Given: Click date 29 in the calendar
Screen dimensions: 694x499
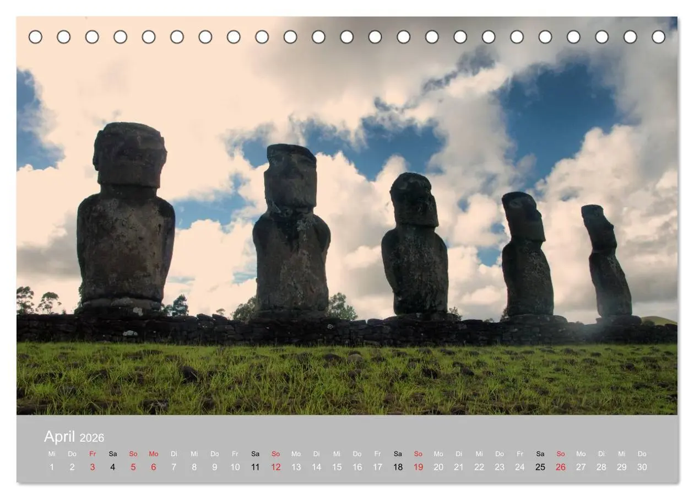Looking at the screenshot, I should (622, 467).
